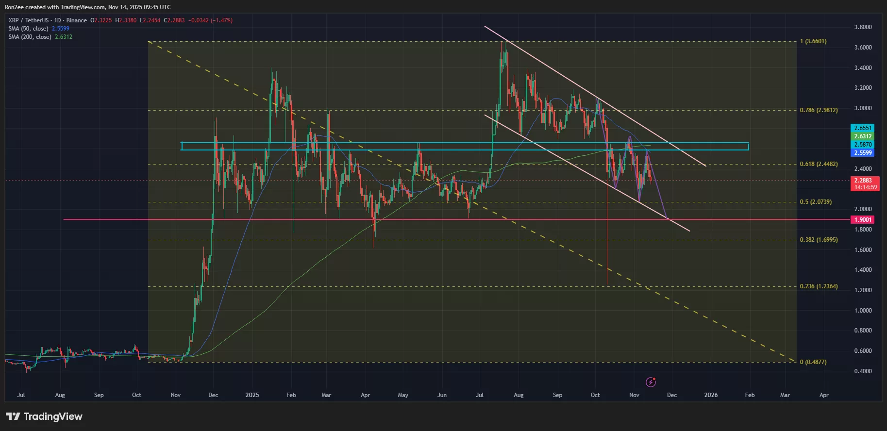Screen dimensions: 887x431
Task: Click the TradingView logo icon
Action: tap(13, 416)
